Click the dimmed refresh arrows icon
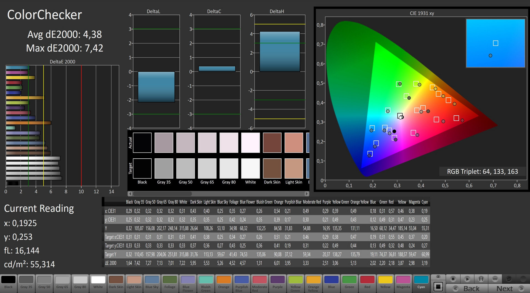Screen dimensions: 530x293 point(509,279)
